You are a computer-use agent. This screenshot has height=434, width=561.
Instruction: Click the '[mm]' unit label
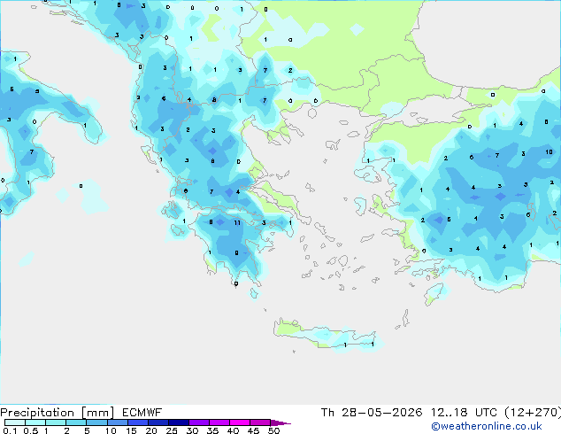tap(97, 413)
